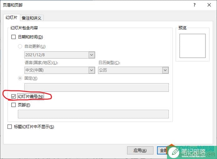Check 标题幻灯片中不显示(S) option

[x=10, y=127]
